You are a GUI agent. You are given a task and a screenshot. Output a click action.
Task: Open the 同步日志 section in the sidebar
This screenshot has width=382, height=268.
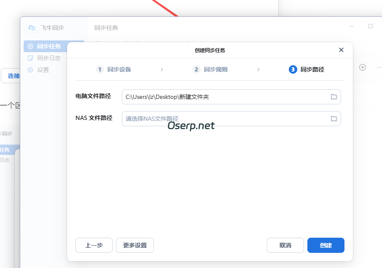43,58
